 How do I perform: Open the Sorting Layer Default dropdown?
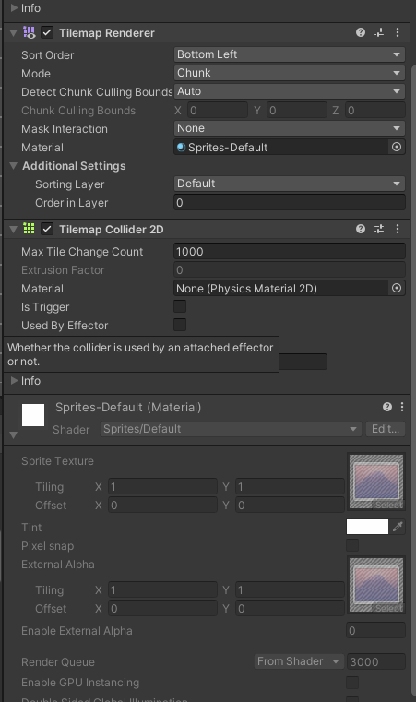290,184
